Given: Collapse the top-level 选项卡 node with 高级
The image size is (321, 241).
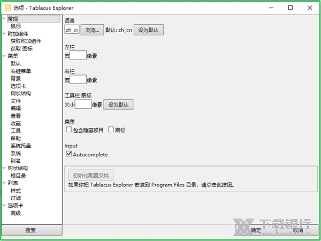Looking at the screenshot, I should [x=4, y=205].
